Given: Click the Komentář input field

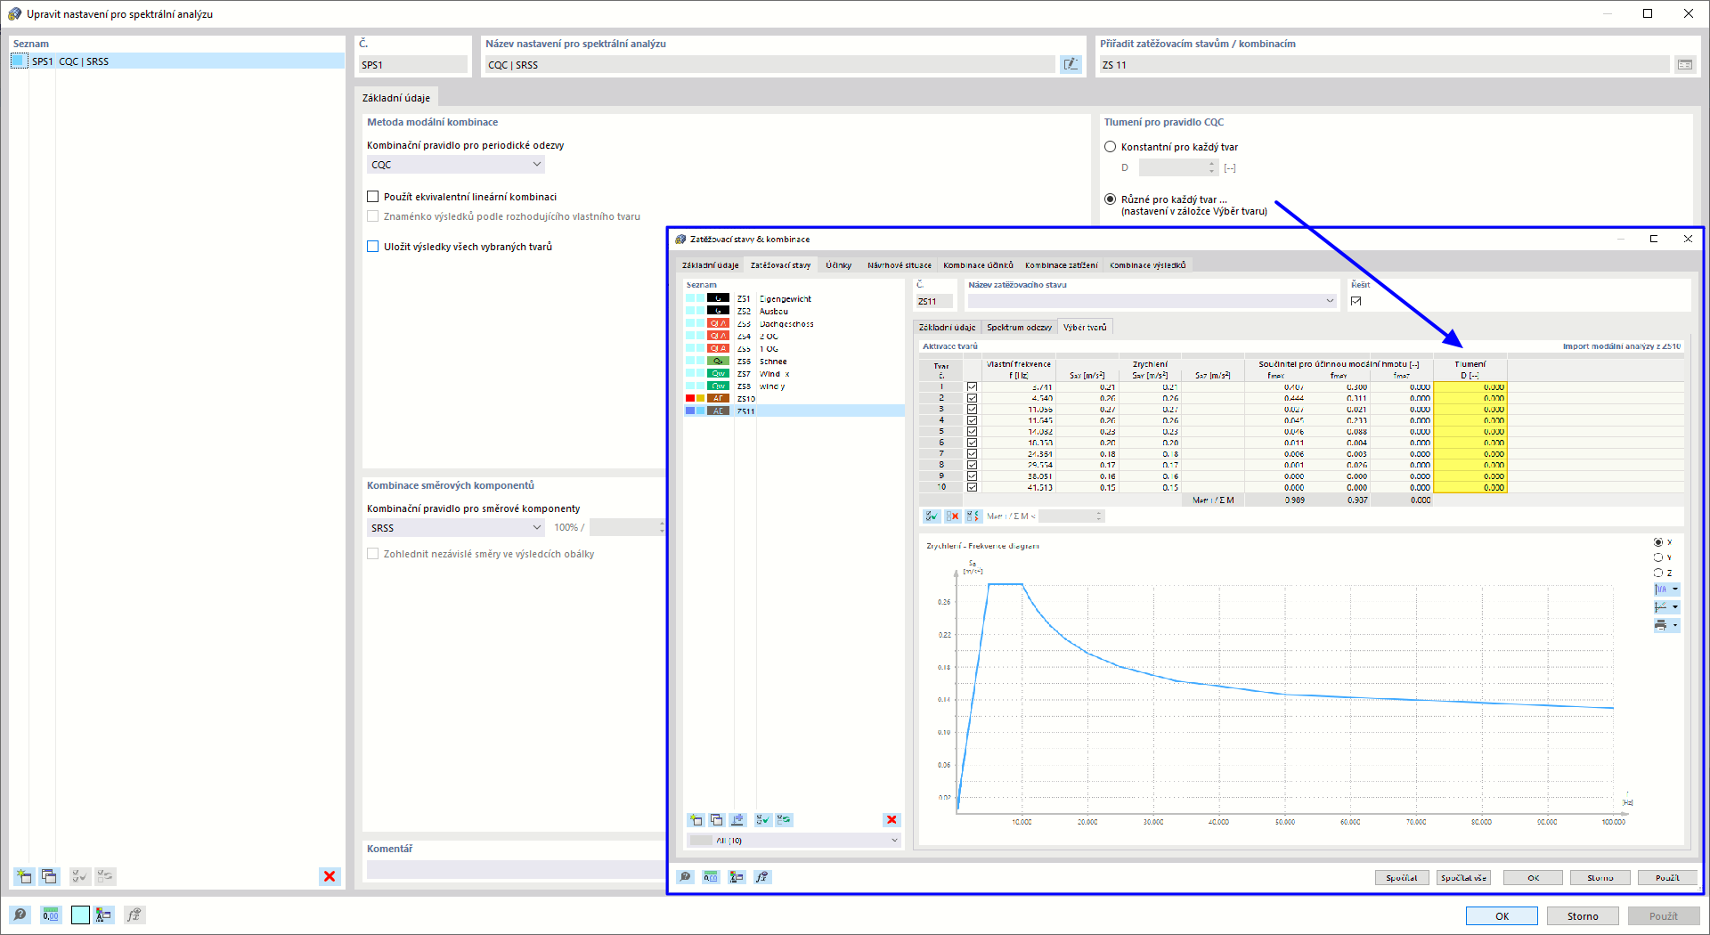Looking at the screenshot, I should 515,869.
